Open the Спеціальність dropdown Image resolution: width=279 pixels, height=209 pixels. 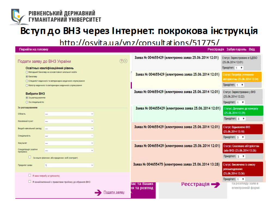coord(69,136)
